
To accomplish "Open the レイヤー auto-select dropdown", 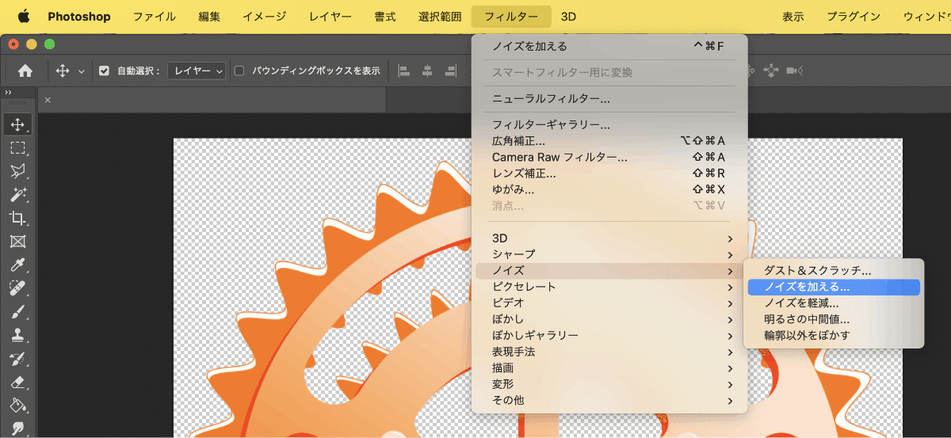I will 198,71.
